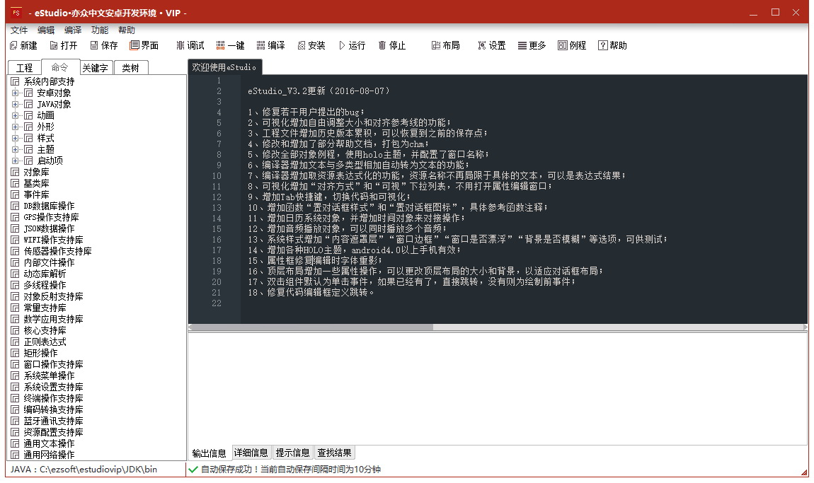Select 正则表达式 in the tree

[x=45, y=342]
